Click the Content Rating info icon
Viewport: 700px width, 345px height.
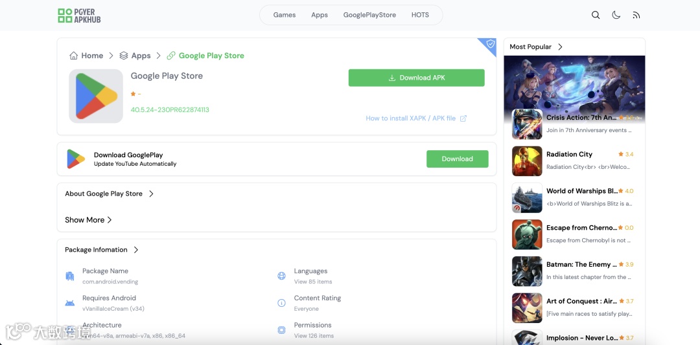point(282,303)
